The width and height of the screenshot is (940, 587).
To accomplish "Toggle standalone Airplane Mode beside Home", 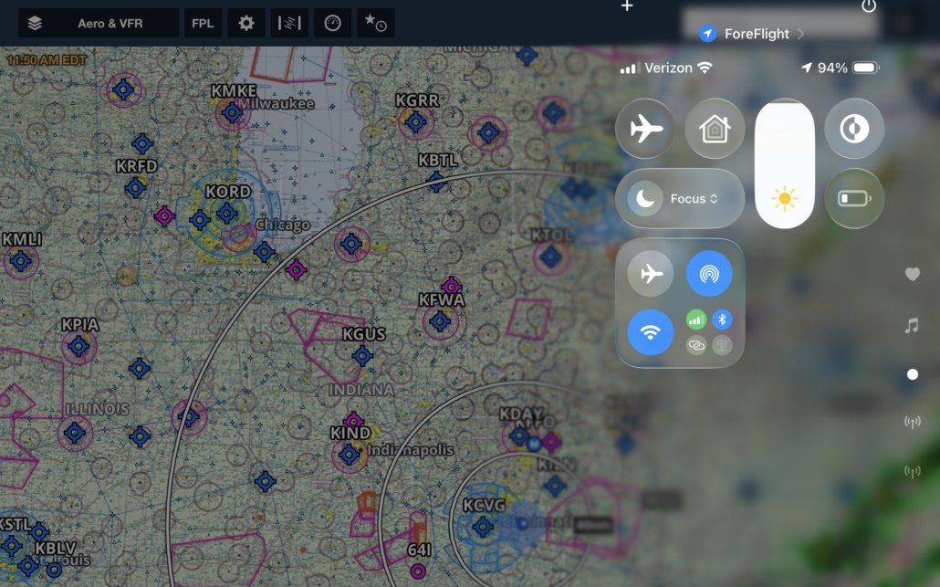I will pyautogui.click(x=645, y=129).
